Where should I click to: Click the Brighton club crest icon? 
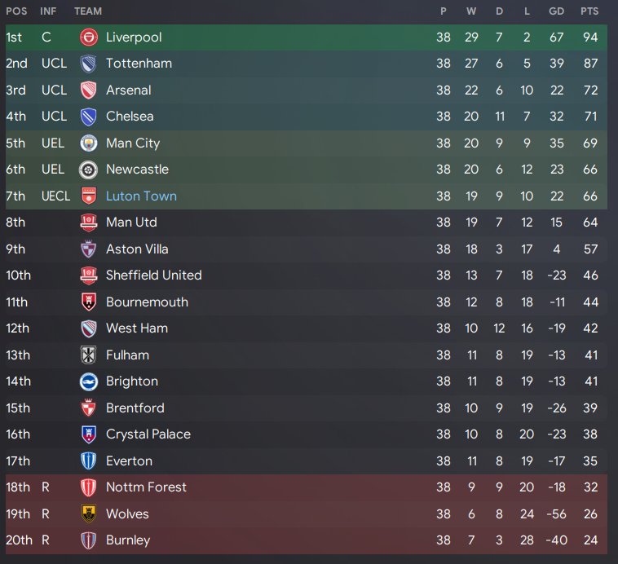(89, 381)
